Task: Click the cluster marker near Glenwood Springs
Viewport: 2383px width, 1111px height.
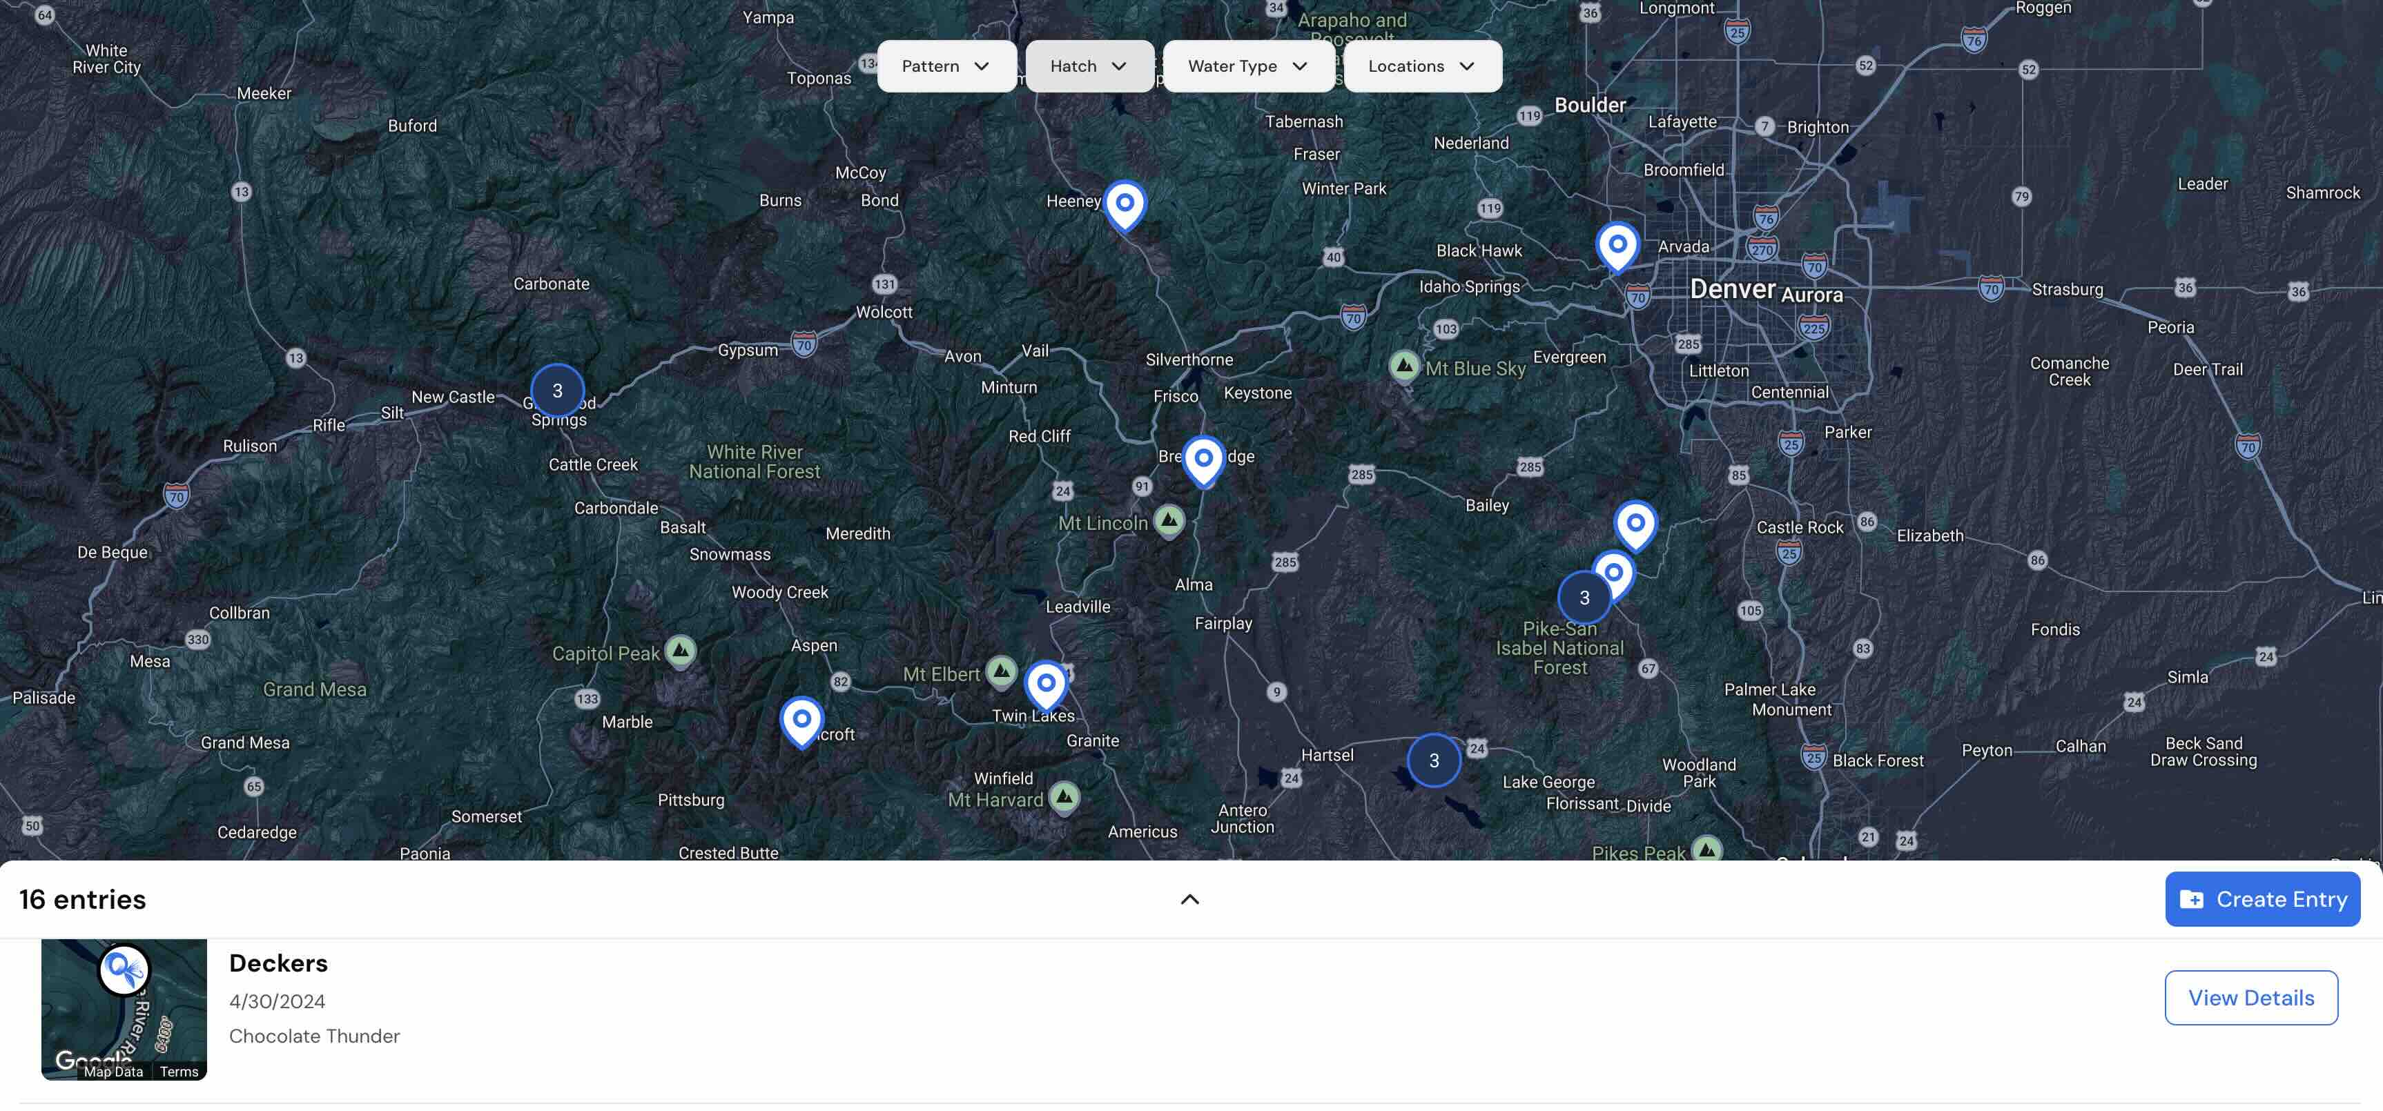Action: pyautogui.click(x=557, y=389)
